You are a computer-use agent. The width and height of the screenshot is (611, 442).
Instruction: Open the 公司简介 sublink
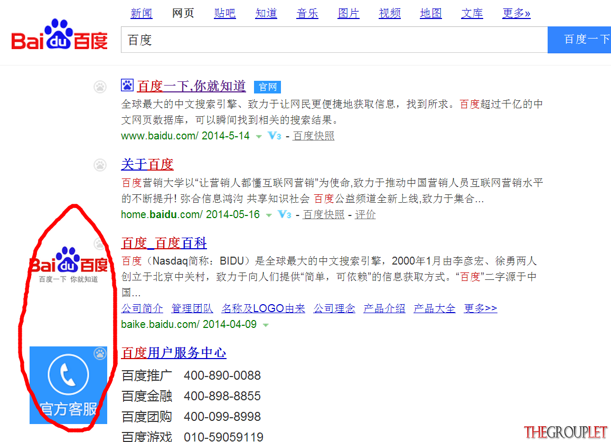(142, 308)
